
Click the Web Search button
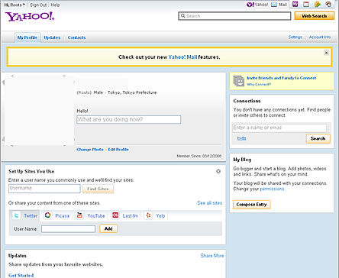click(x=315, y=16)
